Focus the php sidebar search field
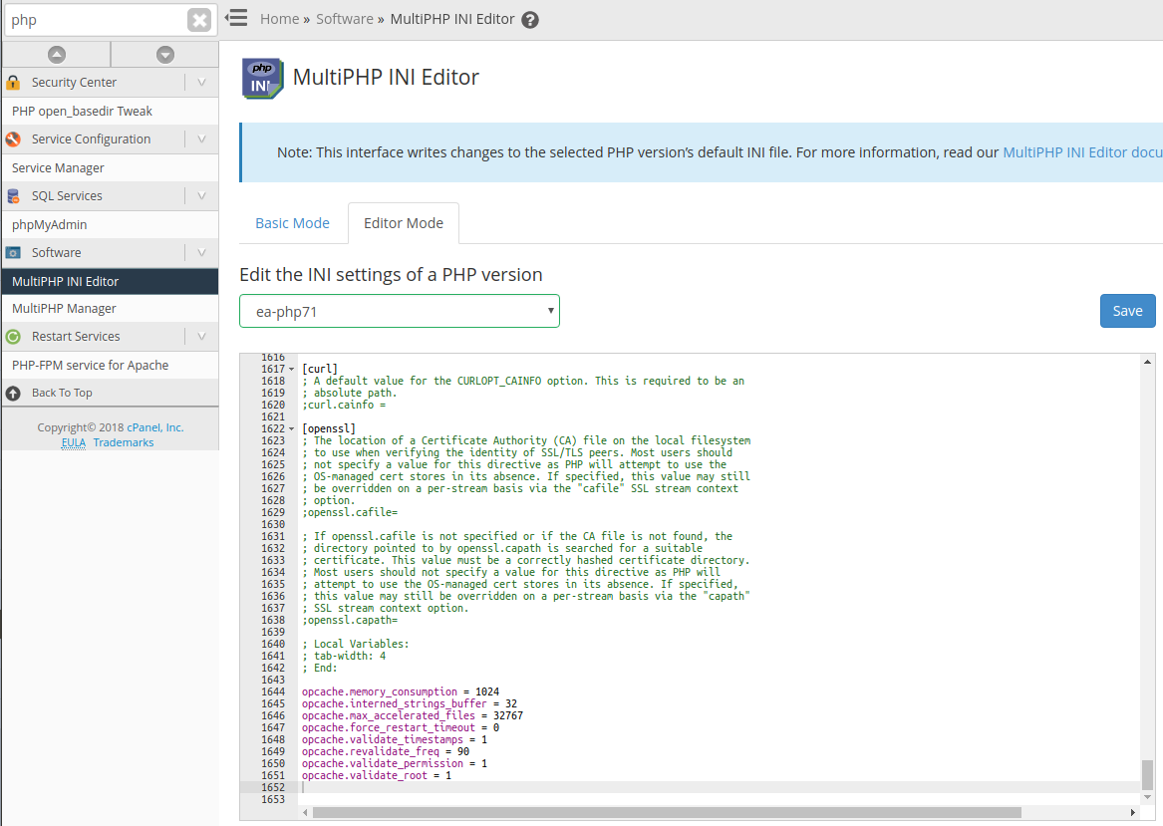The width and height of the screenshot is (1163, 826). (97, 20)
